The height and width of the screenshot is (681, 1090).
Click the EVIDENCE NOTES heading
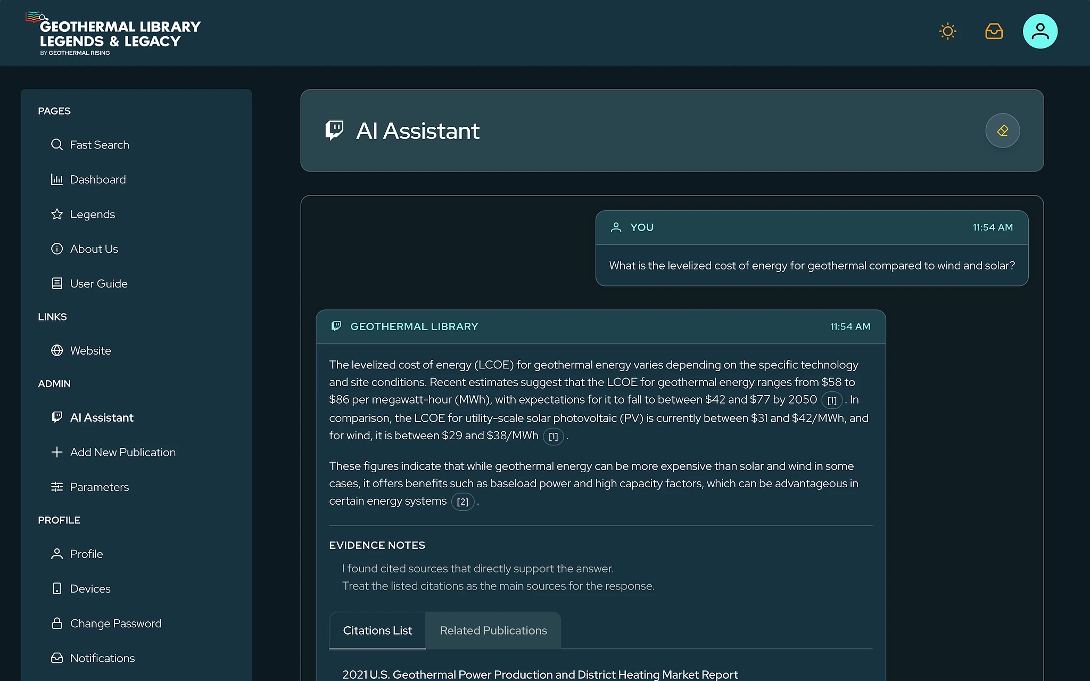377,545
